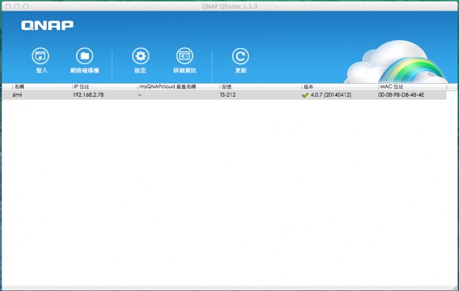Viewport: 459px width, 291px height.
Task: Click the 更新 refresh icon
Action: 240,56
